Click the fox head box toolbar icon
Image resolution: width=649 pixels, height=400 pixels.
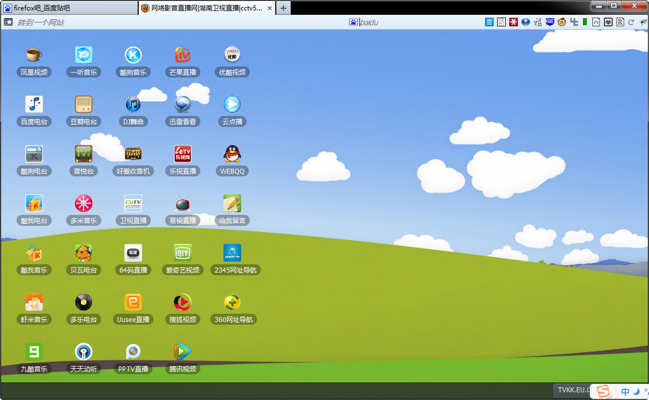click(608, 22)
